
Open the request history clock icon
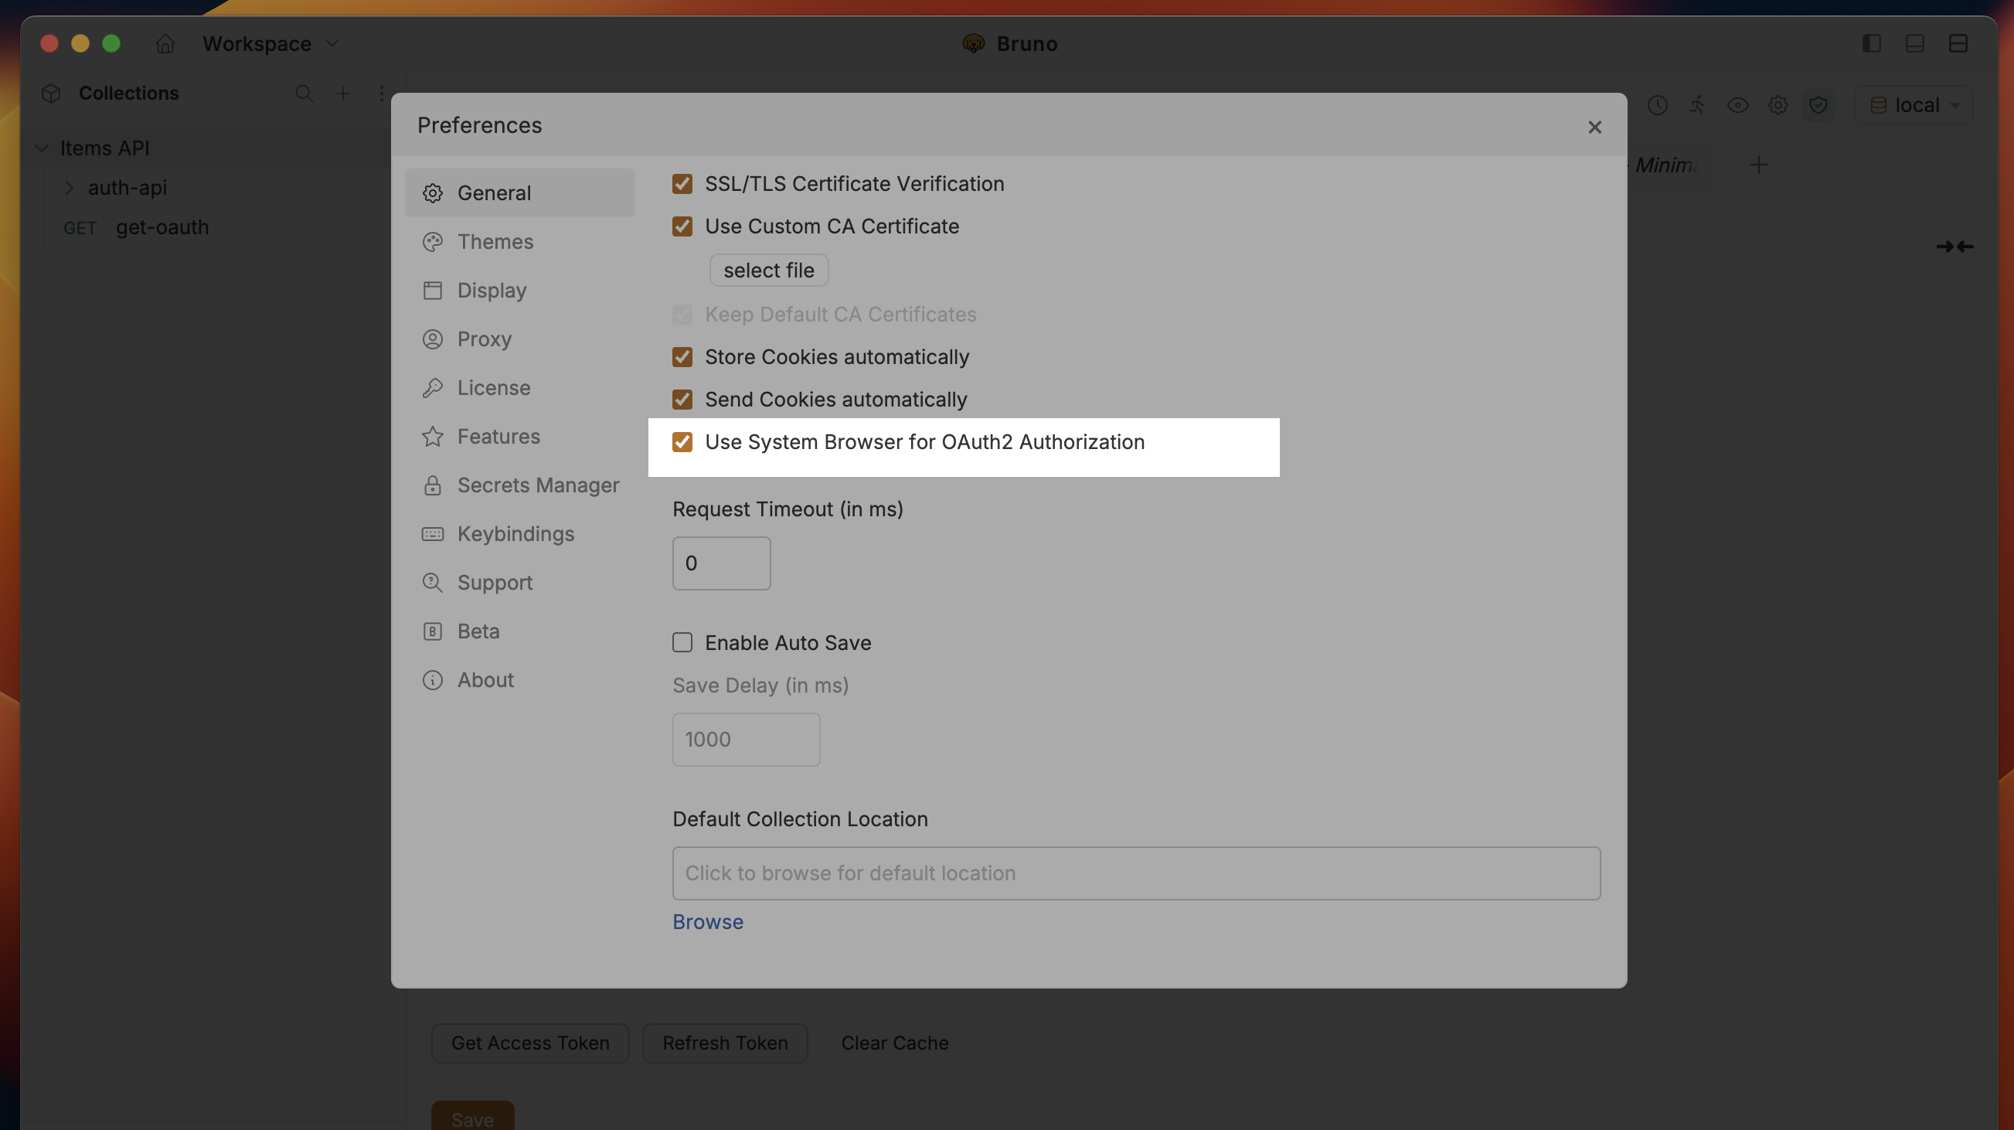pyautogui.click(x=1658, y=105)
